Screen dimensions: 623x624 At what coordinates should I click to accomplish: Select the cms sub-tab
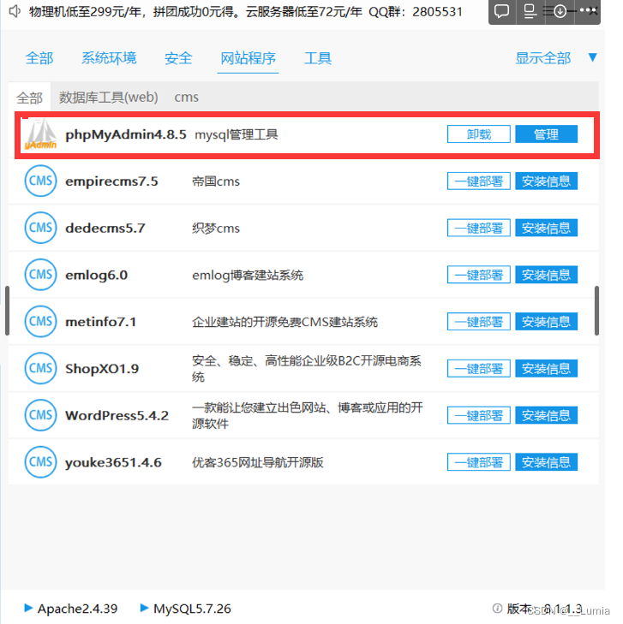pyautogui.click(x=187, y=97)
